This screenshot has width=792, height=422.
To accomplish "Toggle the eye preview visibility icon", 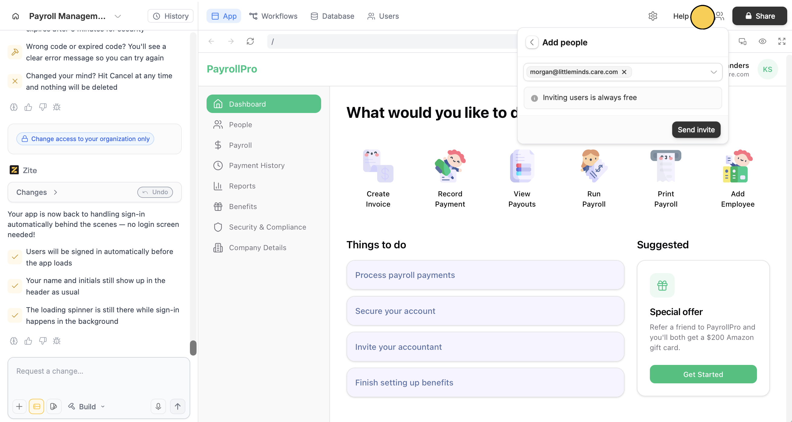I will coord(762,41).
